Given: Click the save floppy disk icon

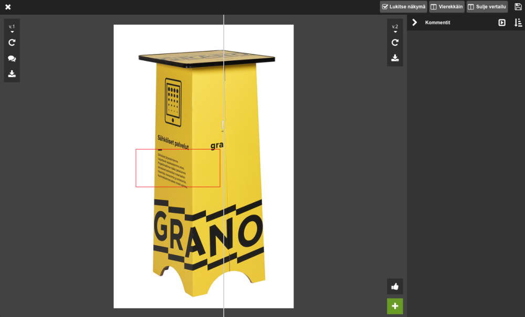Looking at the screenshot, I should coord(518,7).
